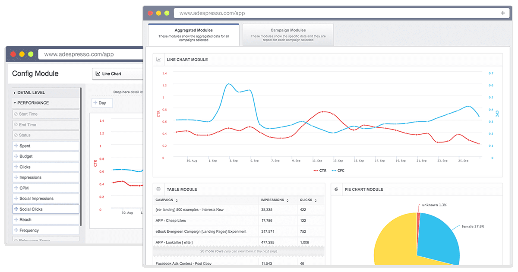
Task: Toggle CTR series in the chart legend
Action: 319,171
